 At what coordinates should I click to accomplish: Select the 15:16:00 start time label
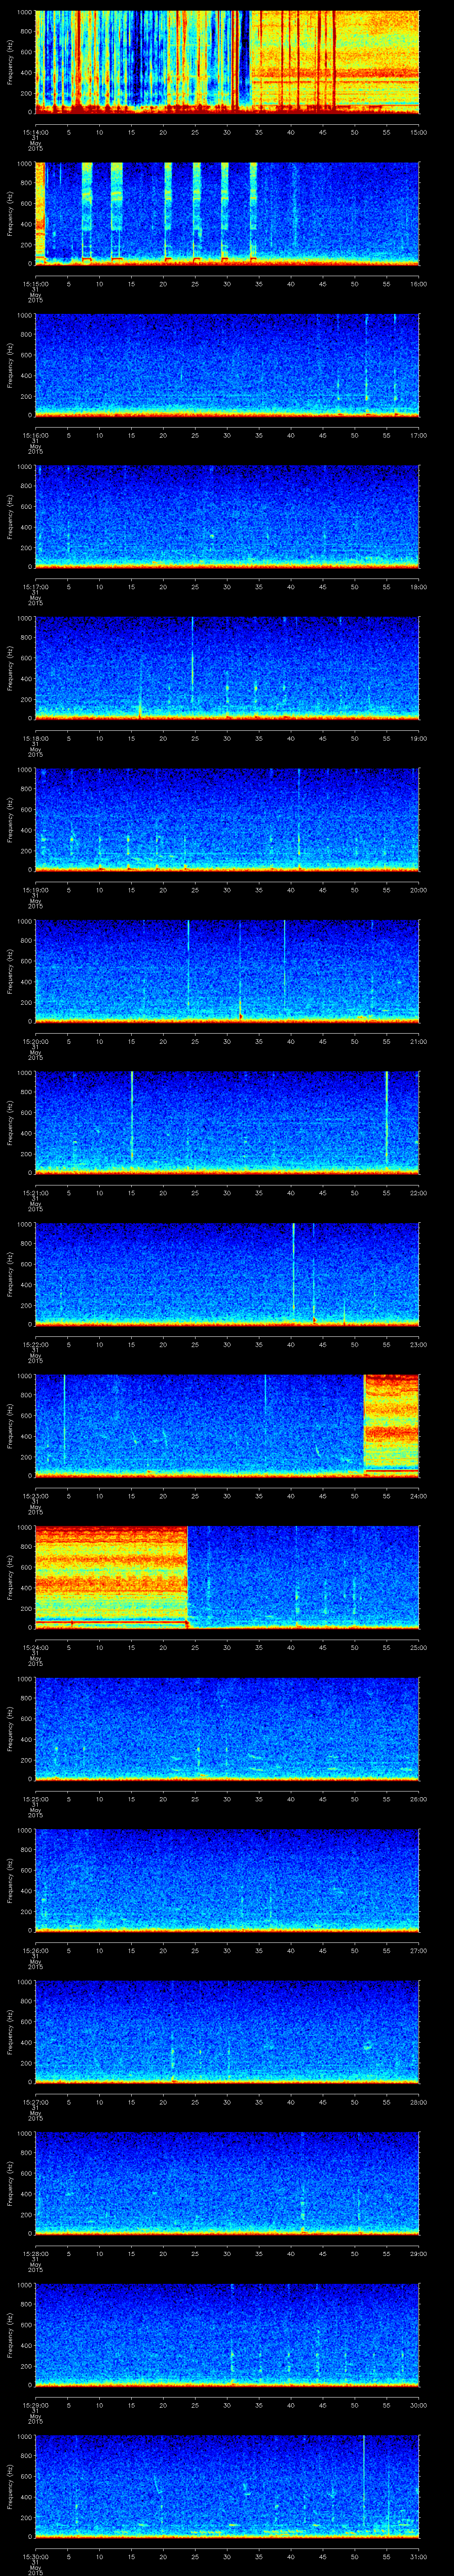tap(35, 435)
